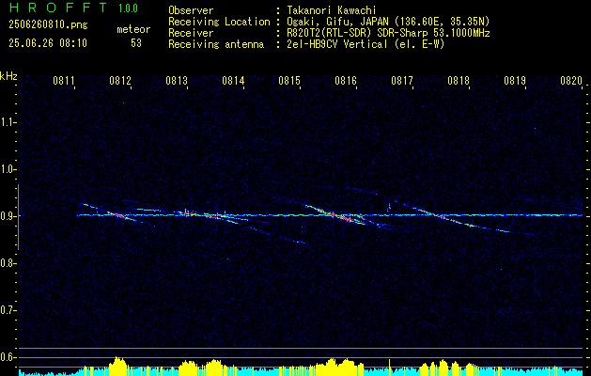Click the Receiving Location field label
This screenshot has height=376, width=591.
pyautogui.click(x=219, y=22)
